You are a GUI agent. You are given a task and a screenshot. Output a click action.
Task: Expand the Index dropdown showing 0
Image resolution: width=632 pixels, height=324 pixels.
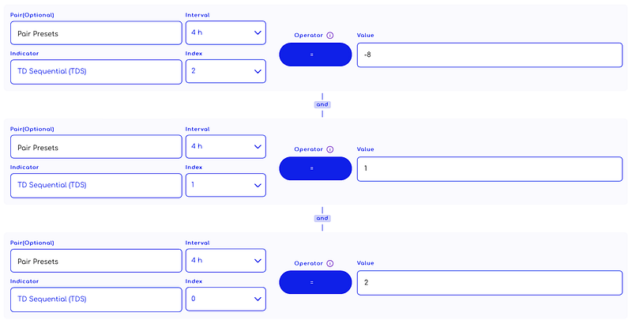pos(225,300)
